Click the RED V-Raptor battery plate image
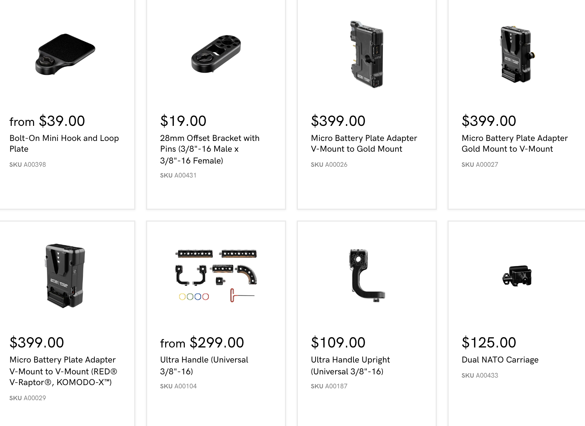 pos(65,275)
